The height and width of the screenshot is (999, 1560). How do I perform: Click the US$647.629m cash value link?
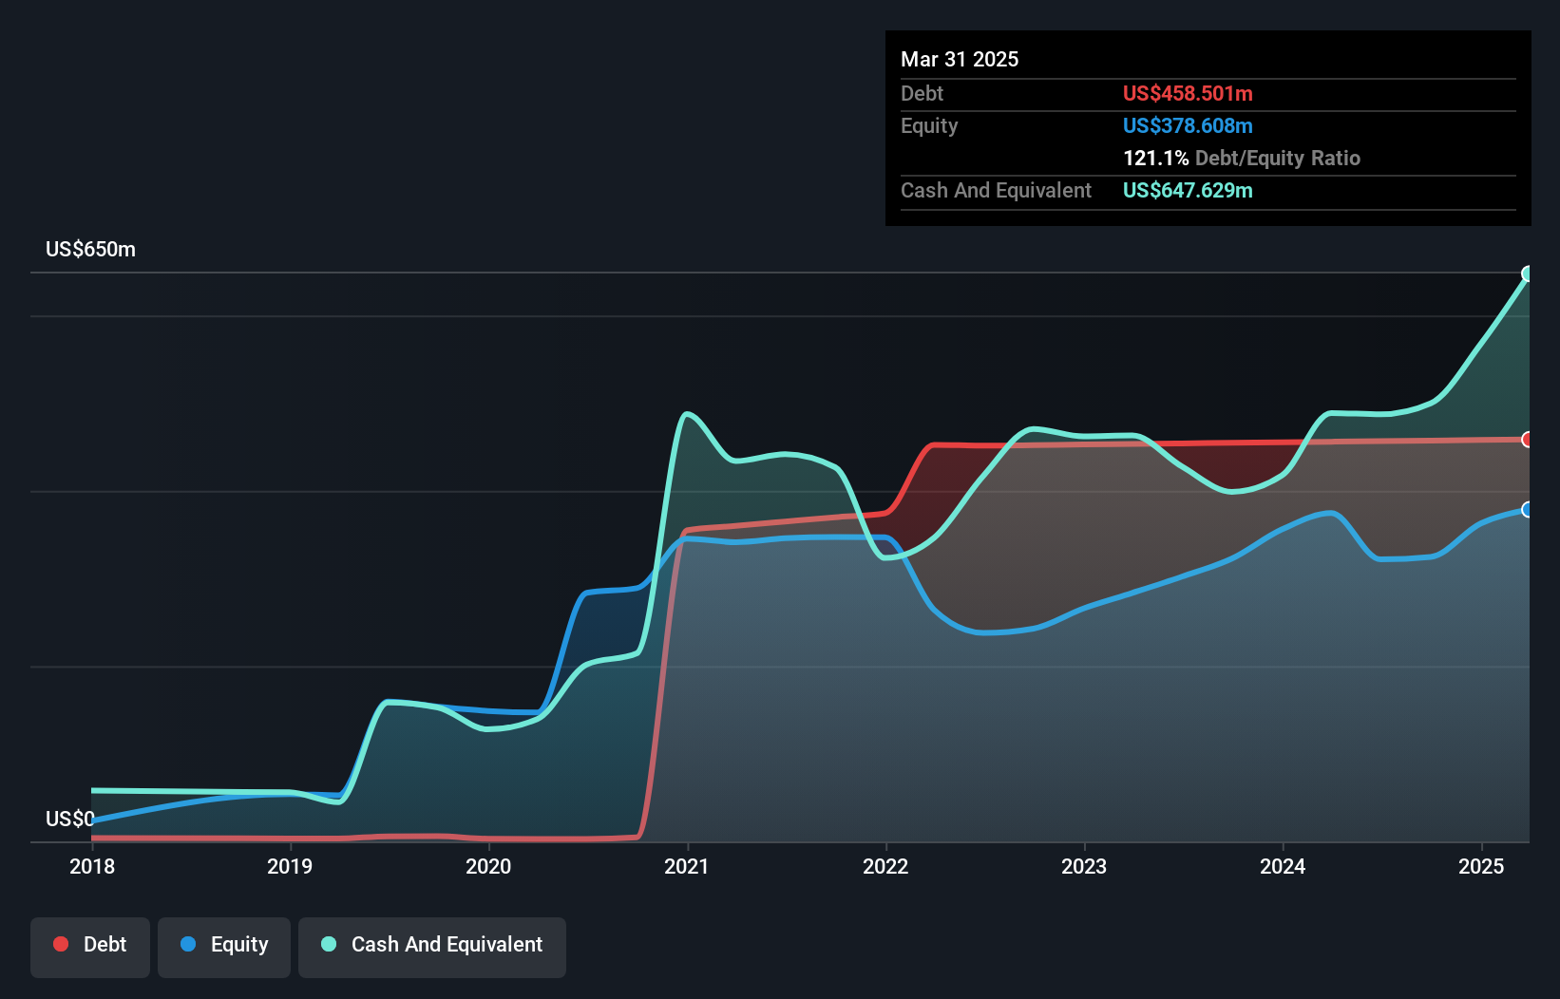[x=1188, y=190]
